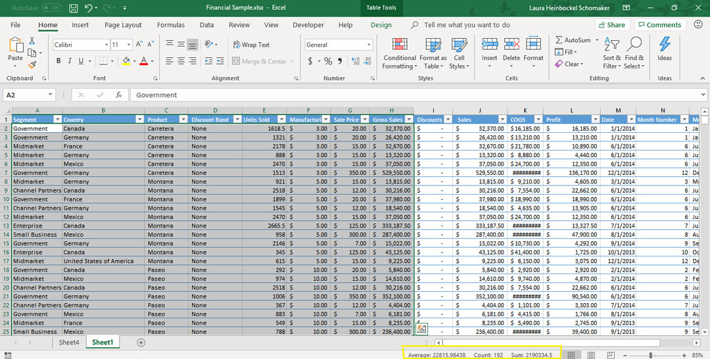Click the Insert Function fx button
This screenshot has height=359, width=710.
tap(118, 95)
